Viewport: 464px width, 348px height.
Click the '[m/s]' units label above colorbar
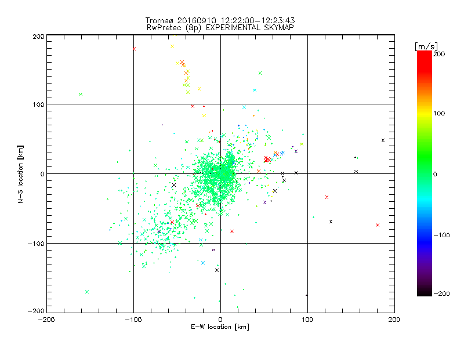click(426, 46)
